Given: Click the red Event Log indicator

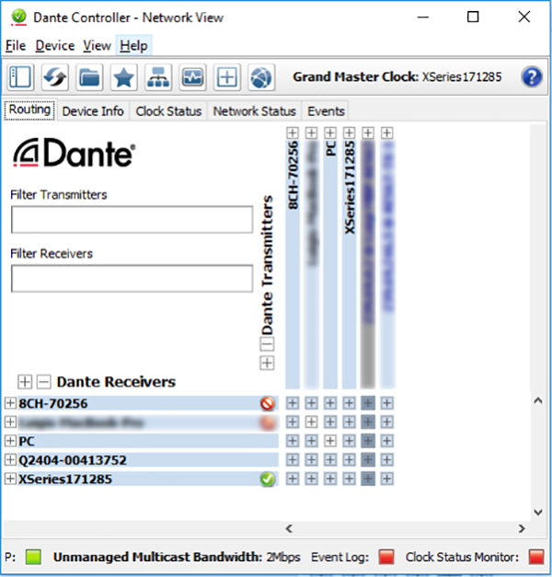Looking at the screenshot, I should pyautogui.click(x=386, y=557).
